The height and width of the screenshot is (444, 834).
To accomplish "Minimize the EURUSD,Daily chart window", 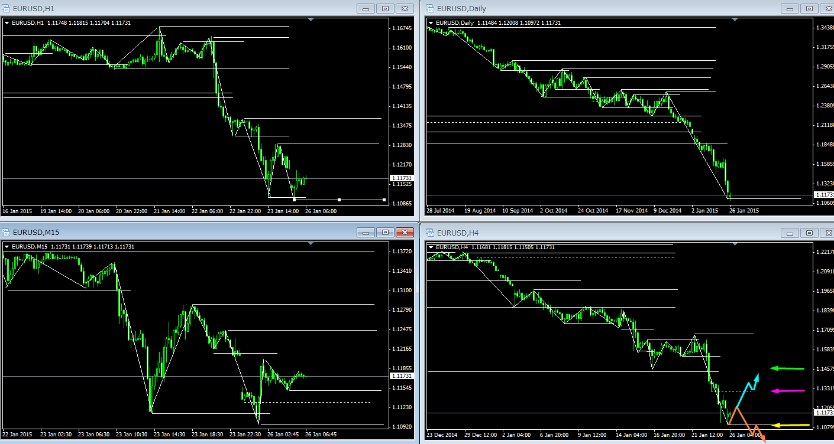I will (790, 8).
